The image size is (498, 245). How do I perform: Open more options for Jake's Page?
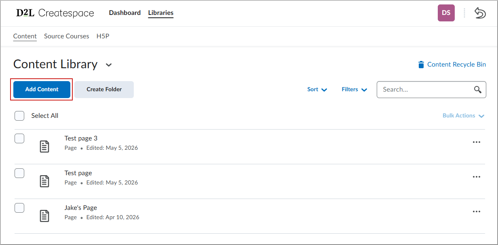click(x=477, y=211)
